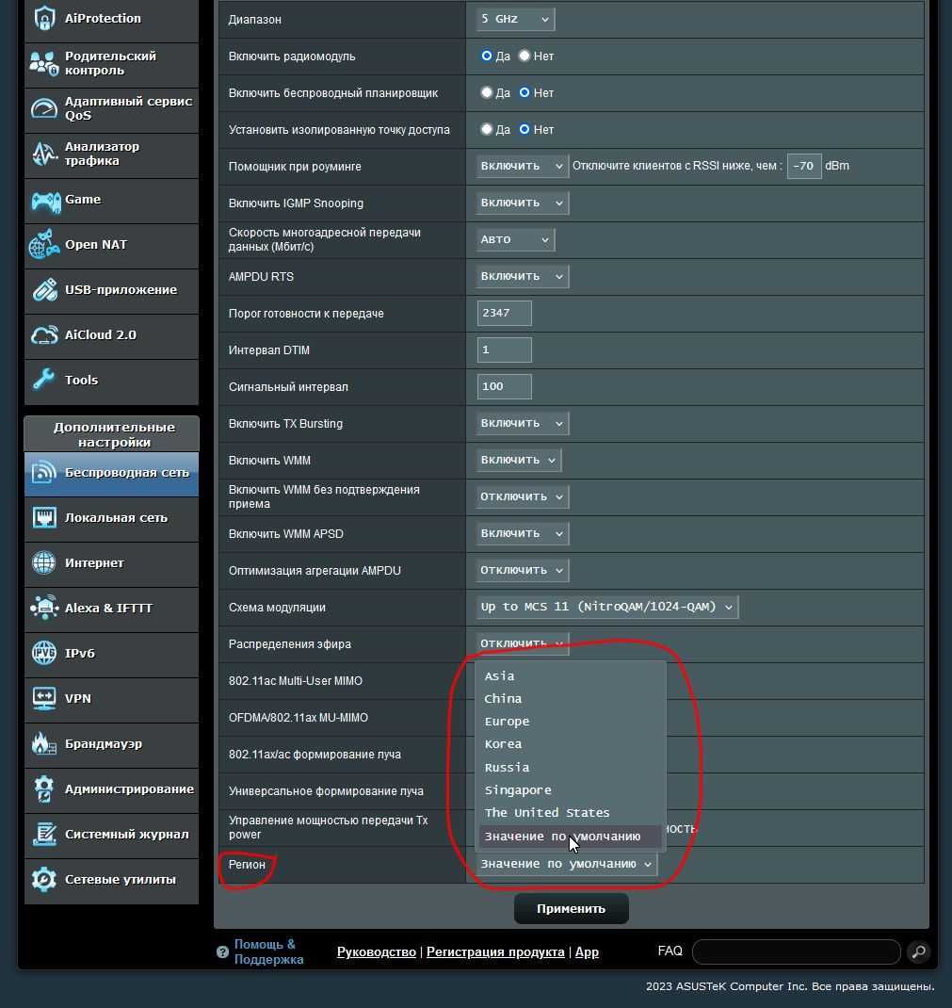Click the Administration gear-person icon
This screenshot has height=1008, width=952.
click(x=43, y=789)
